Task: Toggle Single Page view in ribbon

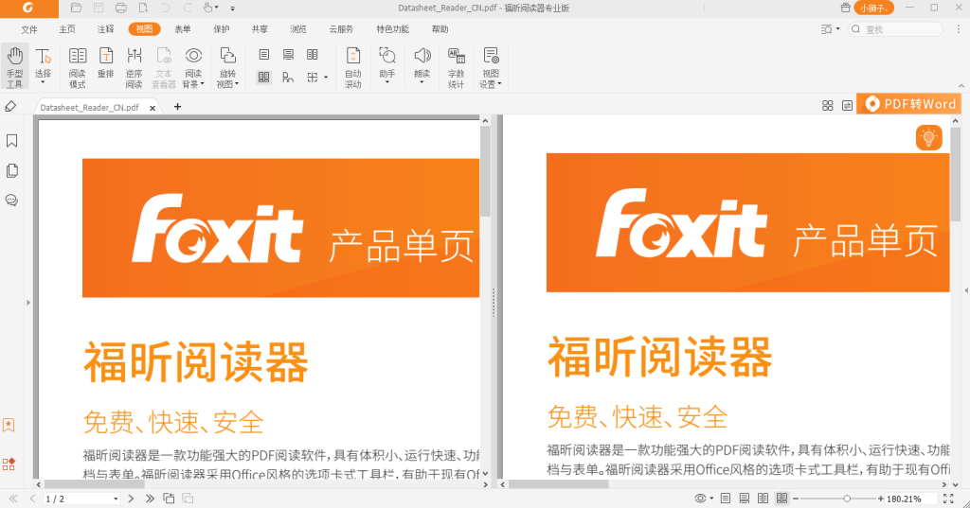Action: 264,54
